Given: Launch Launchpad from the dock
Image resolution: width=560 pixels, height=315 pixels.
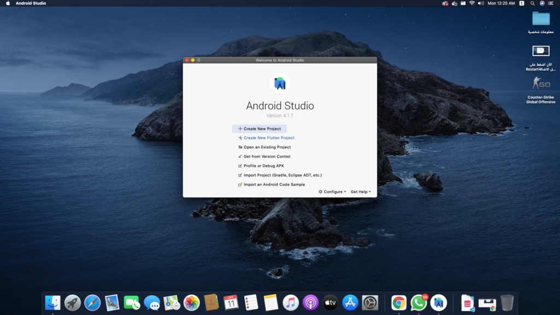Looking at the screenshot, I should point(73,303).
